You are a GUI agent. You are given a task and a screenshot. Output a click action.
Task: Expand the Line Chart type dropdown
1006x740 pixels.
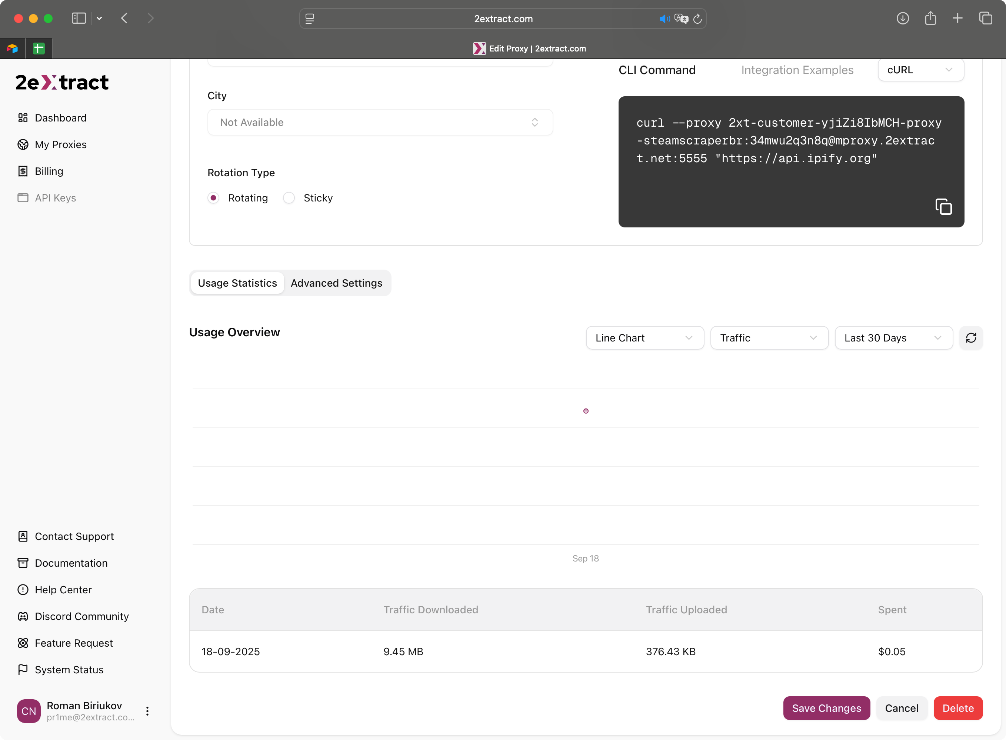point(644,338)
